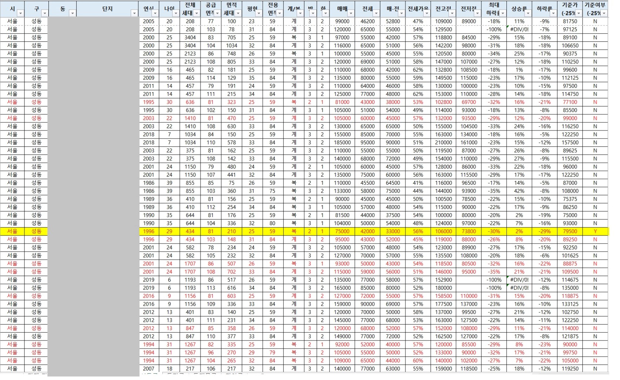This screenshot has height=380, width=620.
Task: Select the 기준가 cell 119250
Action: coord(570,369)
